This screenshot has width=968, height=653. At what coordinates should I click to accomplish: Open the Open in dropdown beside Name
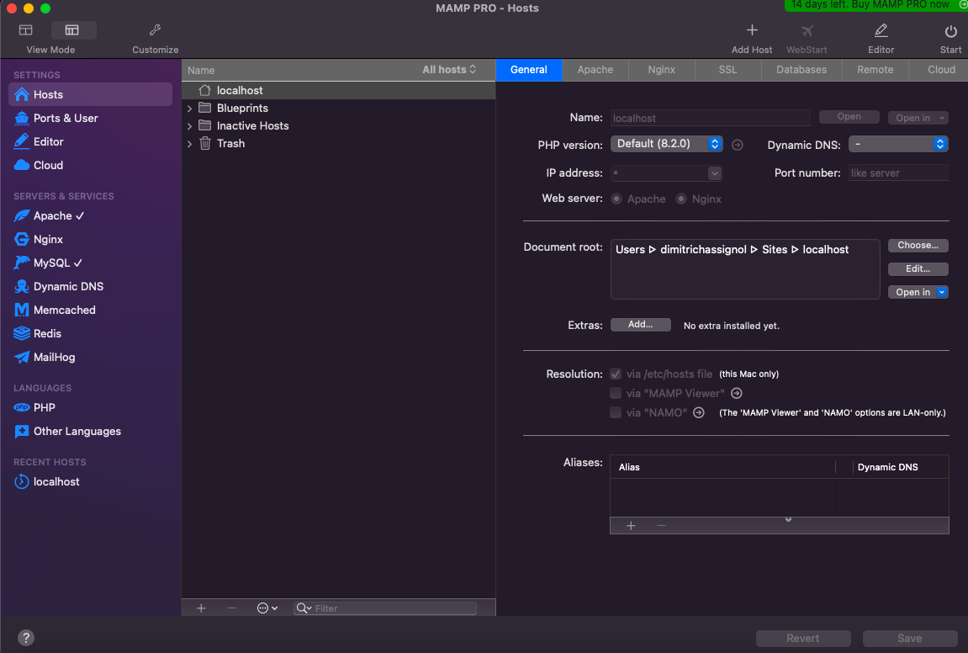[x=918, y=117]
